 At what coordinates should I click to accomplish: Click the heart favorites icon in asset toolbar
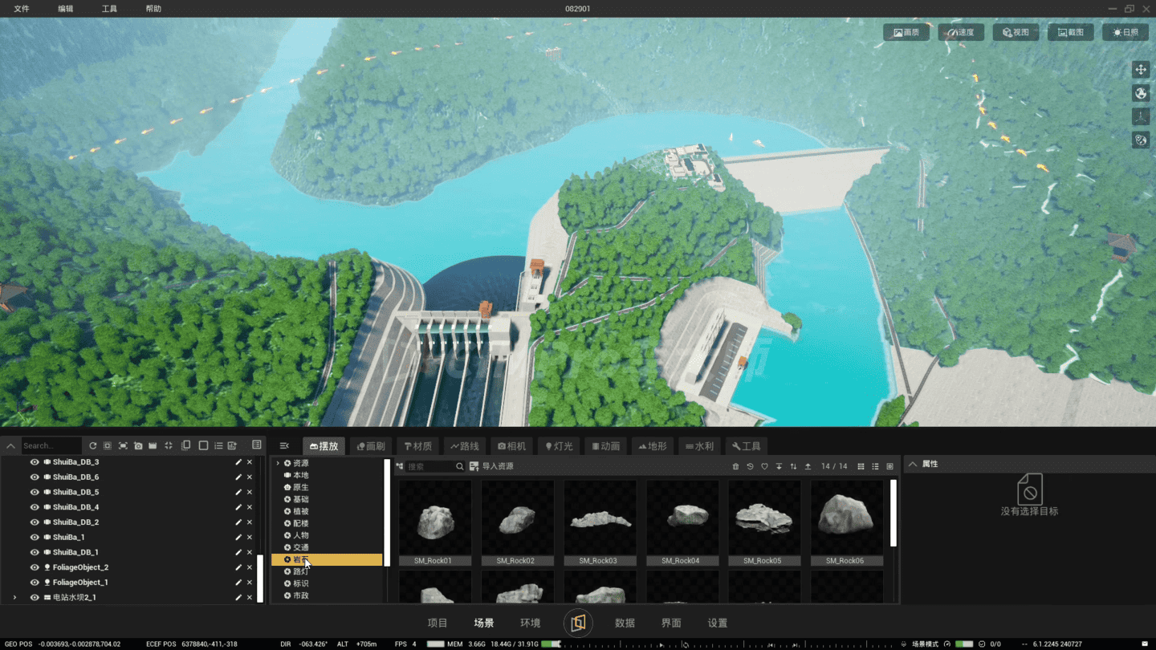coord(764,466)
